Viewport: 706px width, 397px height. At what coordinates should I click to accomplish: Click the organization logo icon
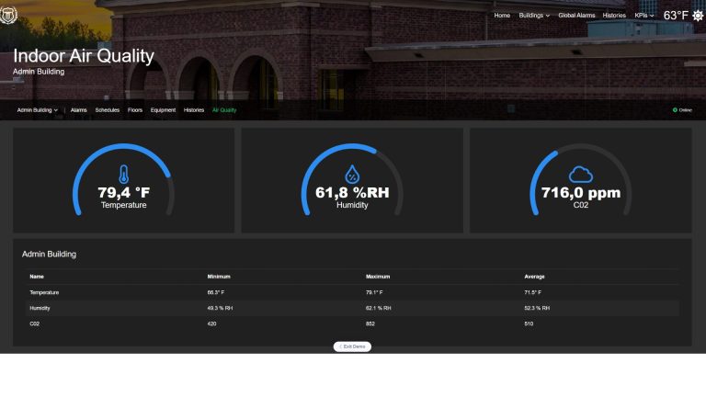point(8,15)
